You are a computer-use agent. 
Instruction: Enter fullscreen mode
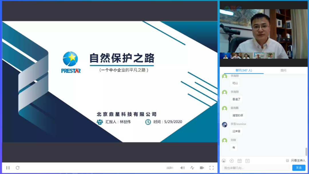[x=211, y=168]
